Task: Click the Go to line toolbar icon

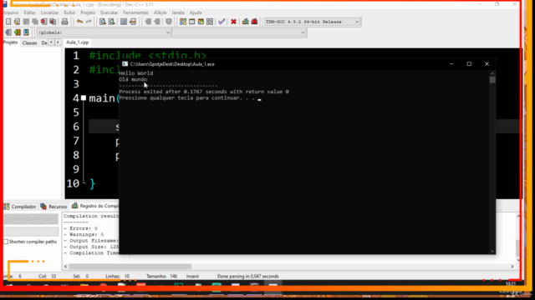Action: [x=133, y=22]
